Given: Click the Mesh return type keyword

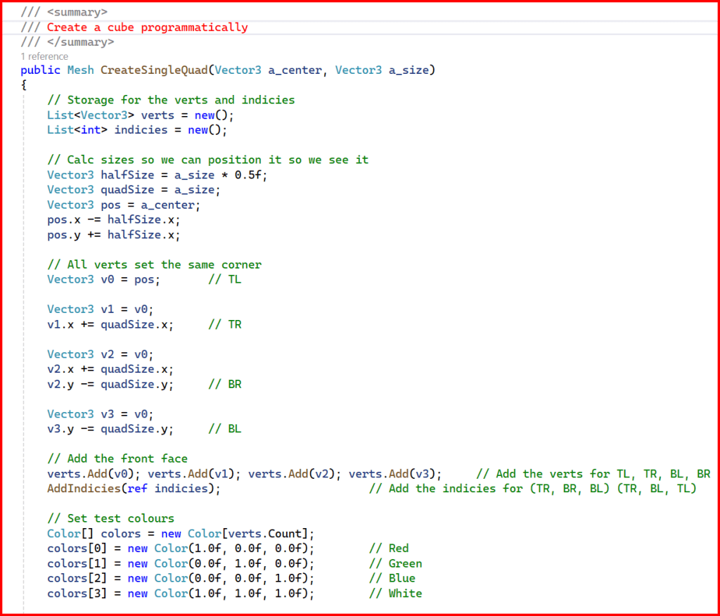Looking at the screenshot, I should [x=80, y=70].
